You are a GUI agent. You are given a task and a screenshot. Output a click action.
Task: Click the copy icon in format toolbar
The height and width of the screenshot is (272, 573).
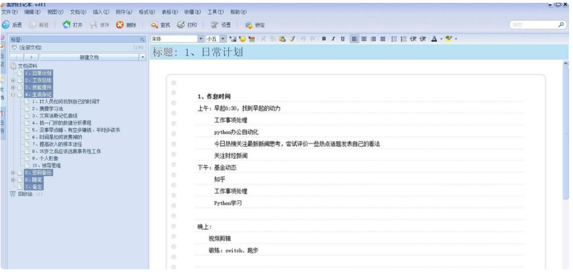tap(272, 39)
